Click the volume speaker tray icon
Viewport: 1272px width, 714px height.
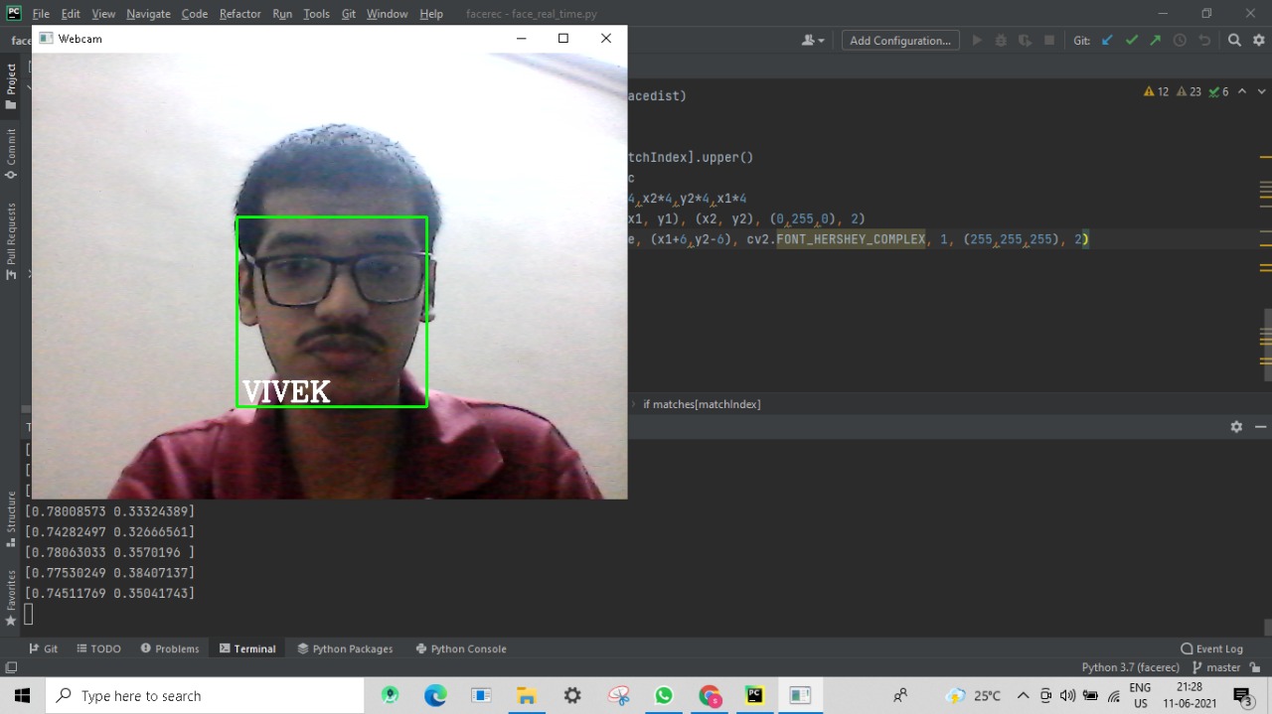1068,695
